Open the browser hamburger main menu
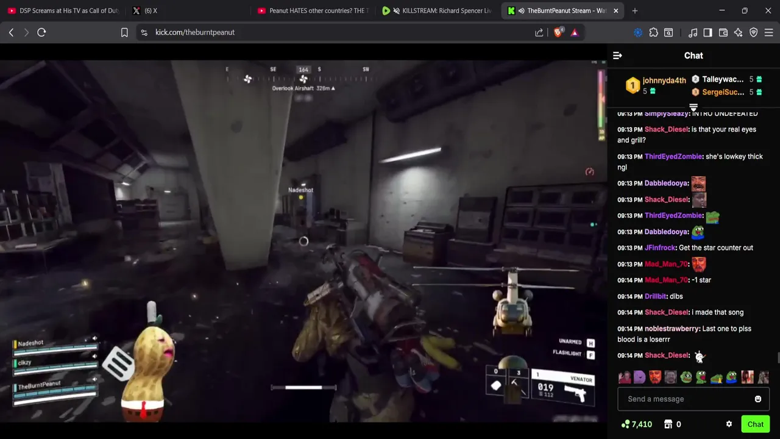 pos(769,32)
